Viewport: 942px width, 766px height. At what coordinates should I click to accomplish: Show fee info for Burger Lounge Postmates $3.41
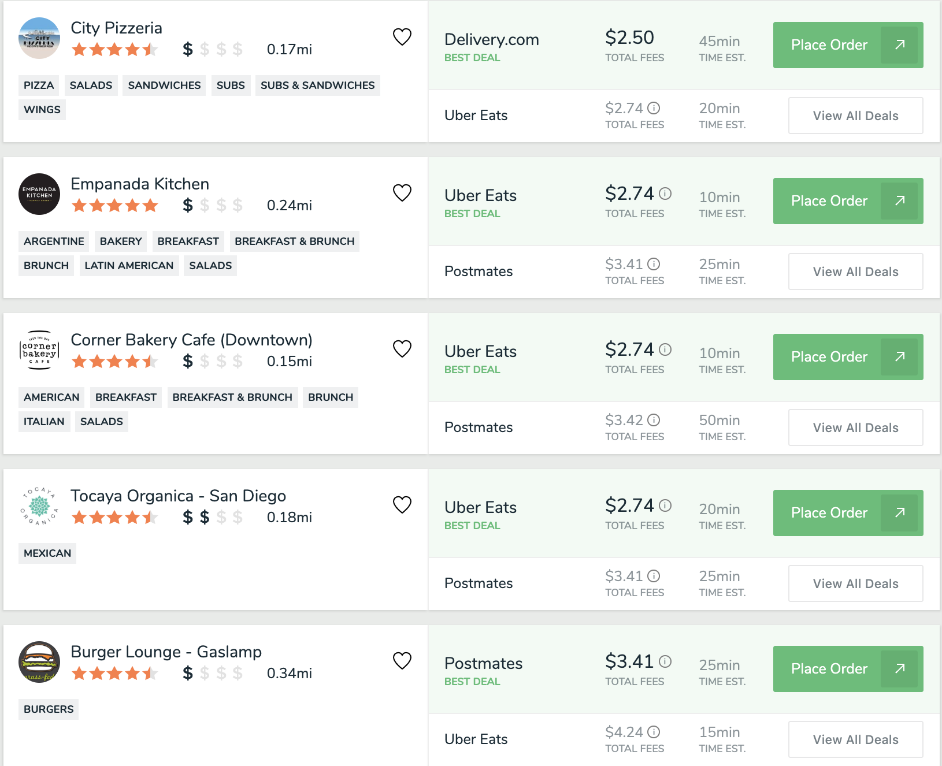point(665,661)
